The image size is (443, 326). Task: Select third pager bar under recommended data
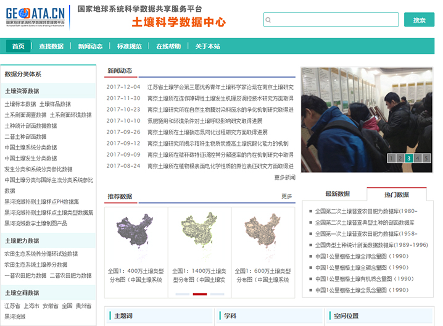coord(217,295)
